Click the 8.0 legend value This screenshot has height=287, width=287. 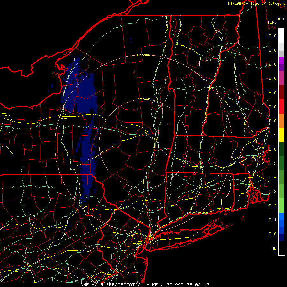tap(273, 50)
